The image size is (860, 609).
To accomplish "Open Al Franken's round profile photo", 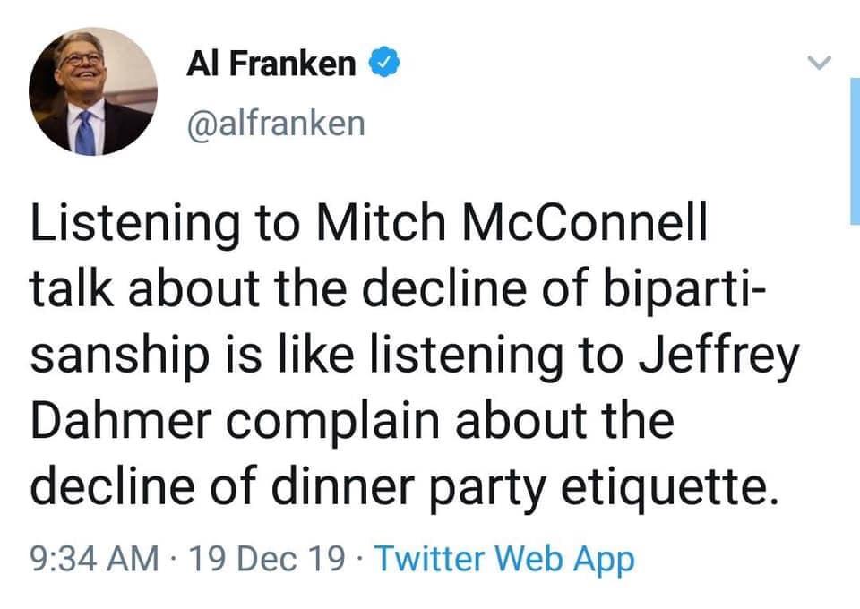I will click(93, 91).
